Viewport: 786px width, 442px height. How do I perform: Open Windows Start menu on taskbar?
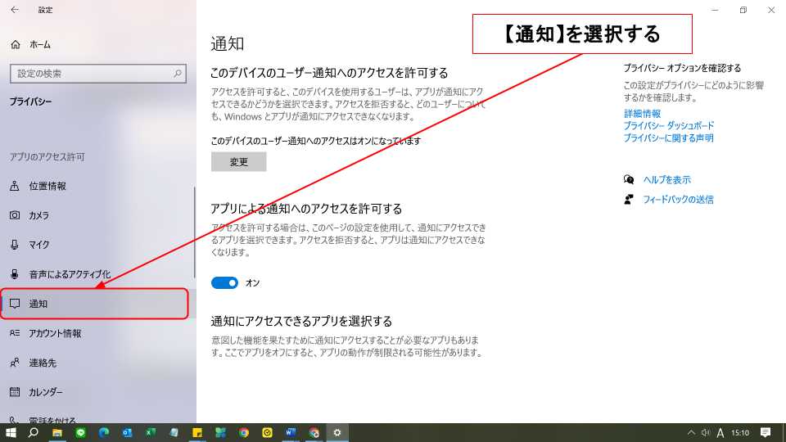(11, 432)
